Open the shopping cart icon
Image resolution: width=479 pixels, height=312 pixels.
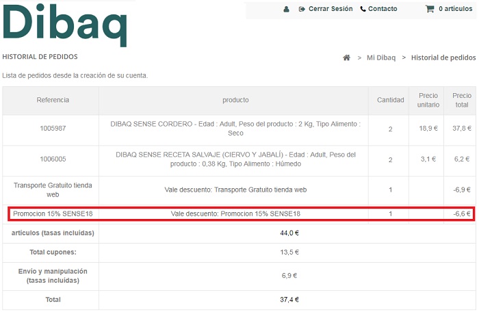(430, 9)
